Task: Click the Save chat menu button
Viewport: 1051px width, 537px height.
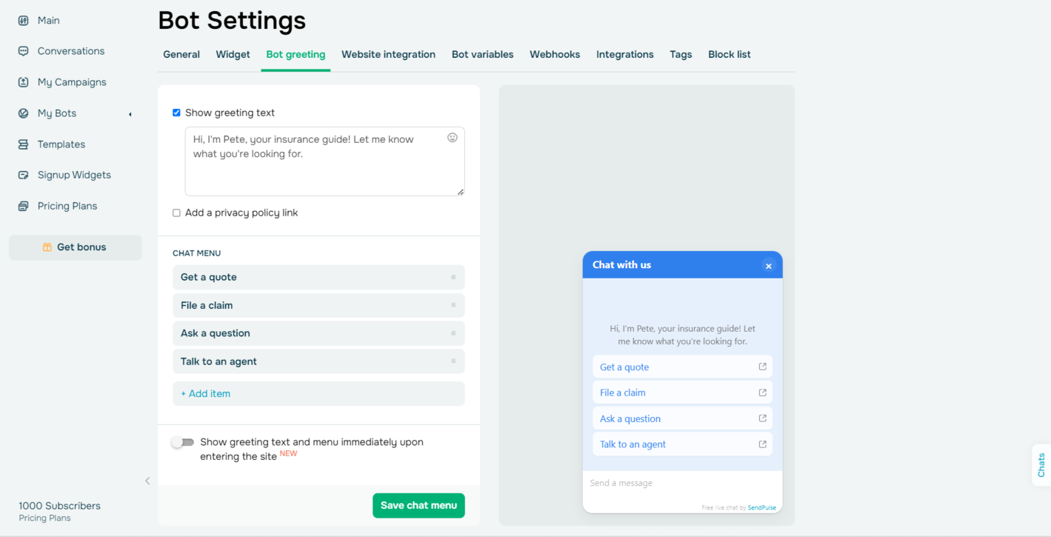Action: click(418, 505)
